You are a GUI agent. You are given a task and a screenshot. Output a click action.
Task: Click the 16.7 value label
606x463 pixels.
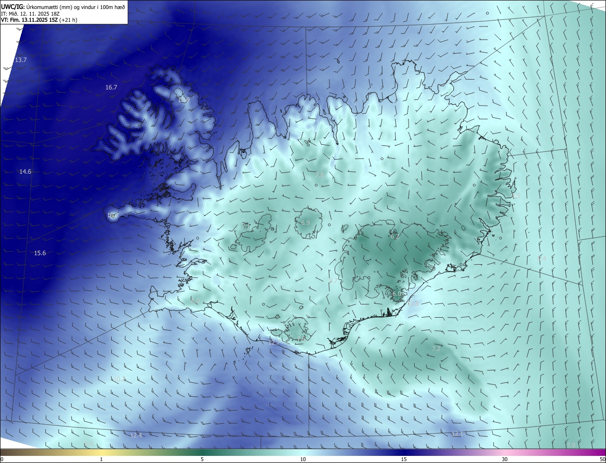(111, 88)
